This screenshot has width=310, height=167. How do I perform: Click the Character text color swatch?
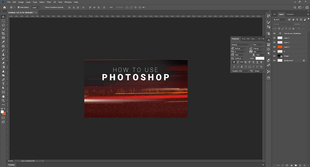pyautogui.click(x=260, y=58)
